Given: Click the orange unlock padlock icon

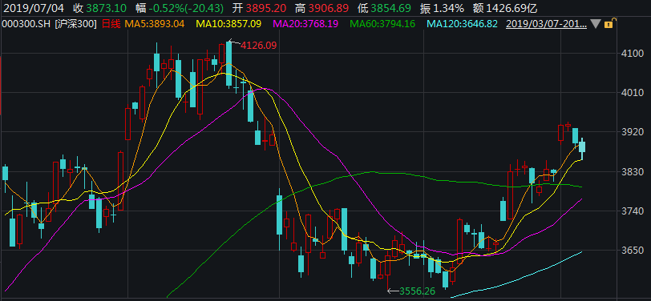Looking at the screenshot, I should click(609, 24).
